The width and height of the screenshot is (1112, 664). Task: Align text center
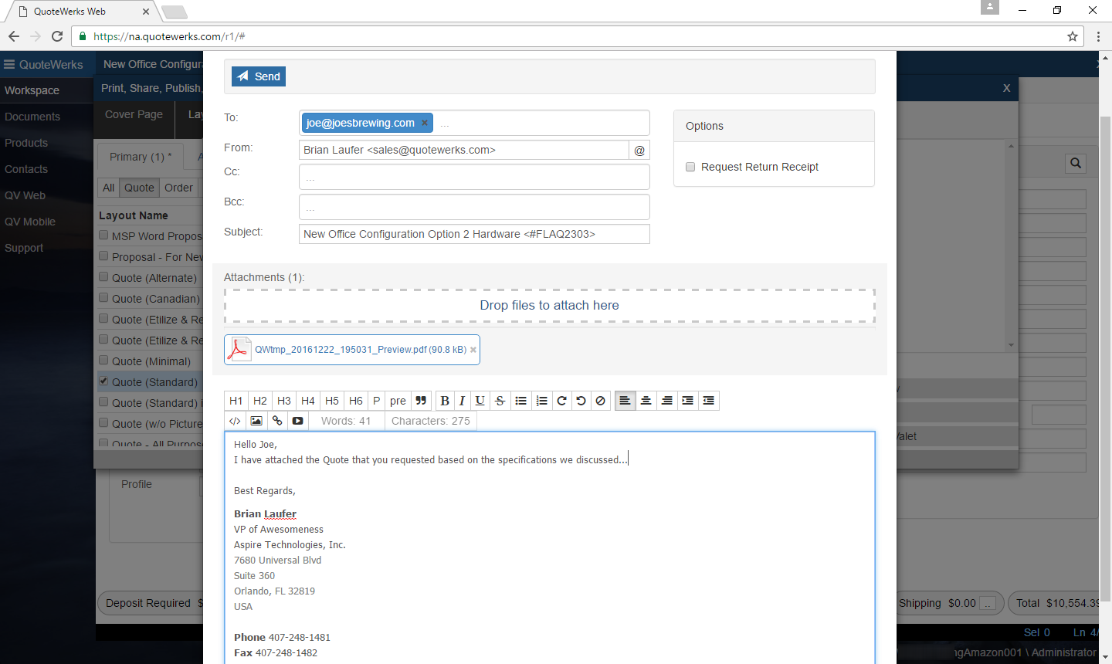click(x=646, y=401)
